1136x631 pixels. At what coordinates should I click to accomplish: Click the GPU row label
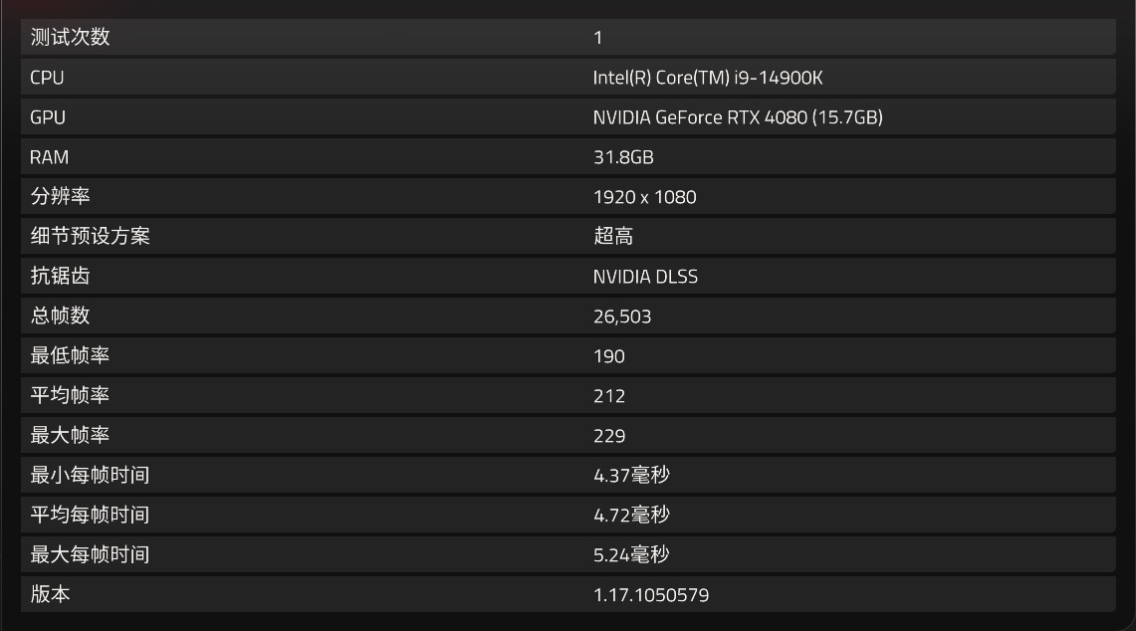tap(48, 117)
